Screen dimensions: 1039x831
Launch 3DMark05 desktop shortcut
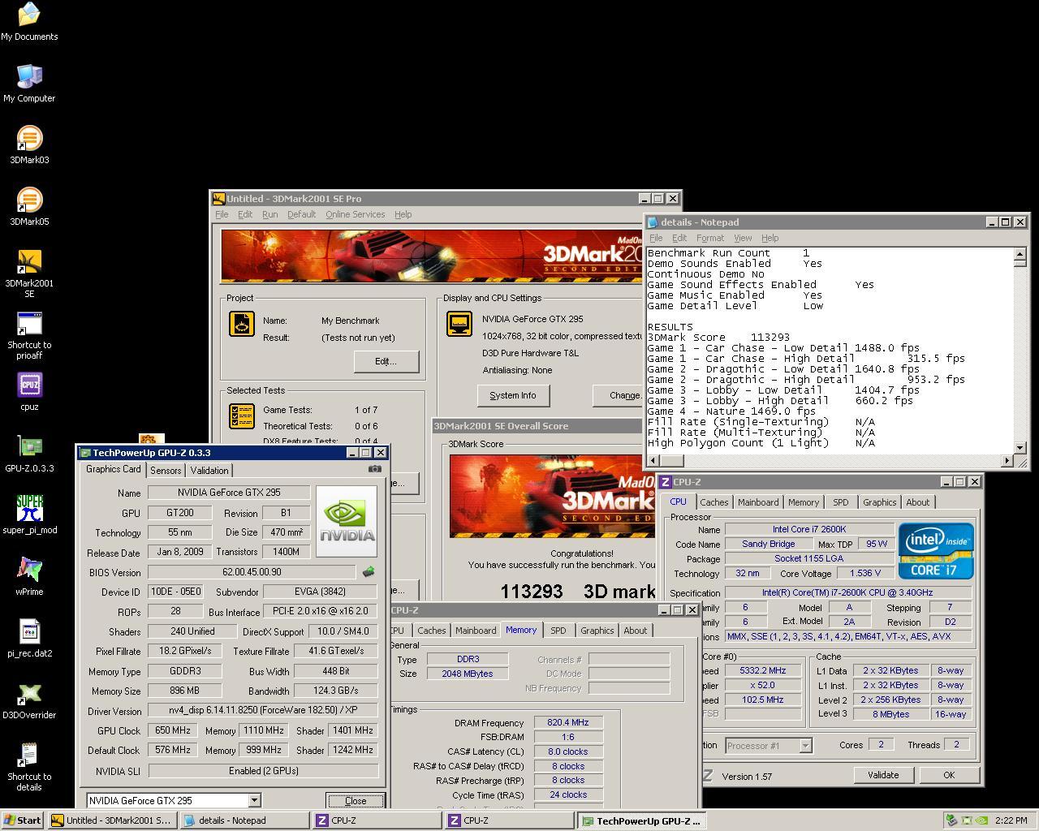(29, 207)
